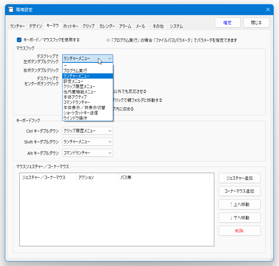Click the パス等 column header
This screenshot has height=266, width=279.
pyautogui.click(x=164, y=177)
